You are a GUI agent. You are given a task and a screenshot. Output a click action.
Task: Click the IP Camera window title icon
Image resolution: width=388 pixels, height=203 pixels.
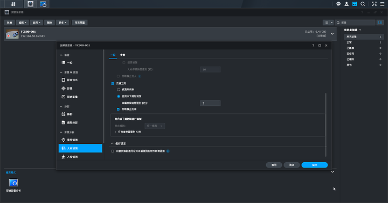tap(7, 12)
